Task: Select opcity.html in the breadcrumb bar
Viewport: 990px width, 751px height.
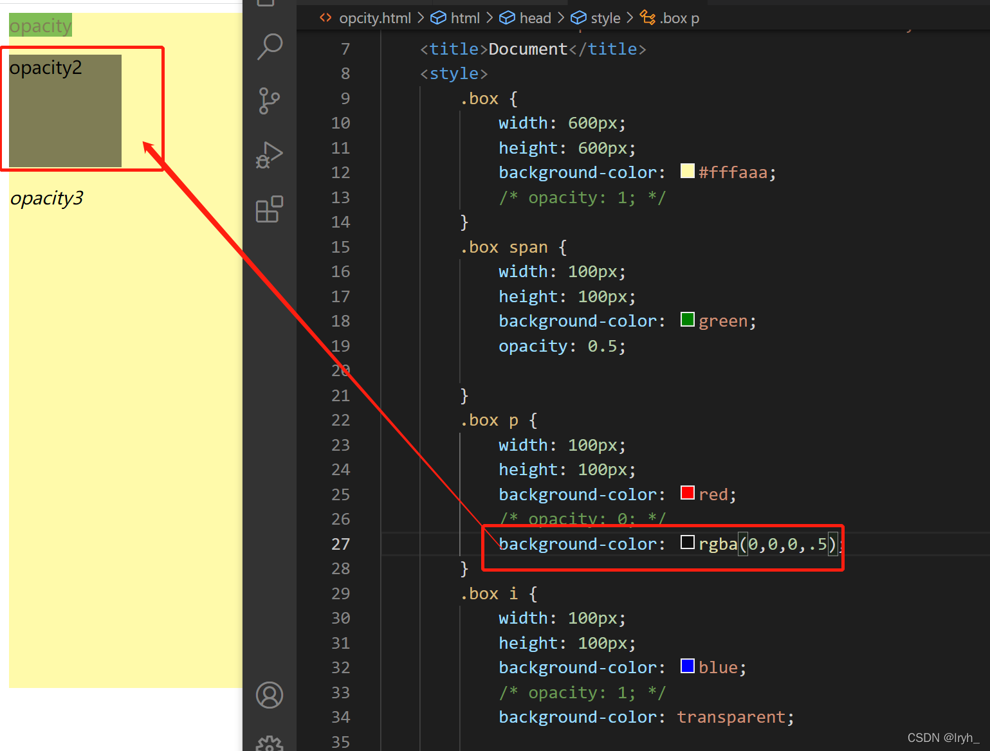Action: click(374, 17)
